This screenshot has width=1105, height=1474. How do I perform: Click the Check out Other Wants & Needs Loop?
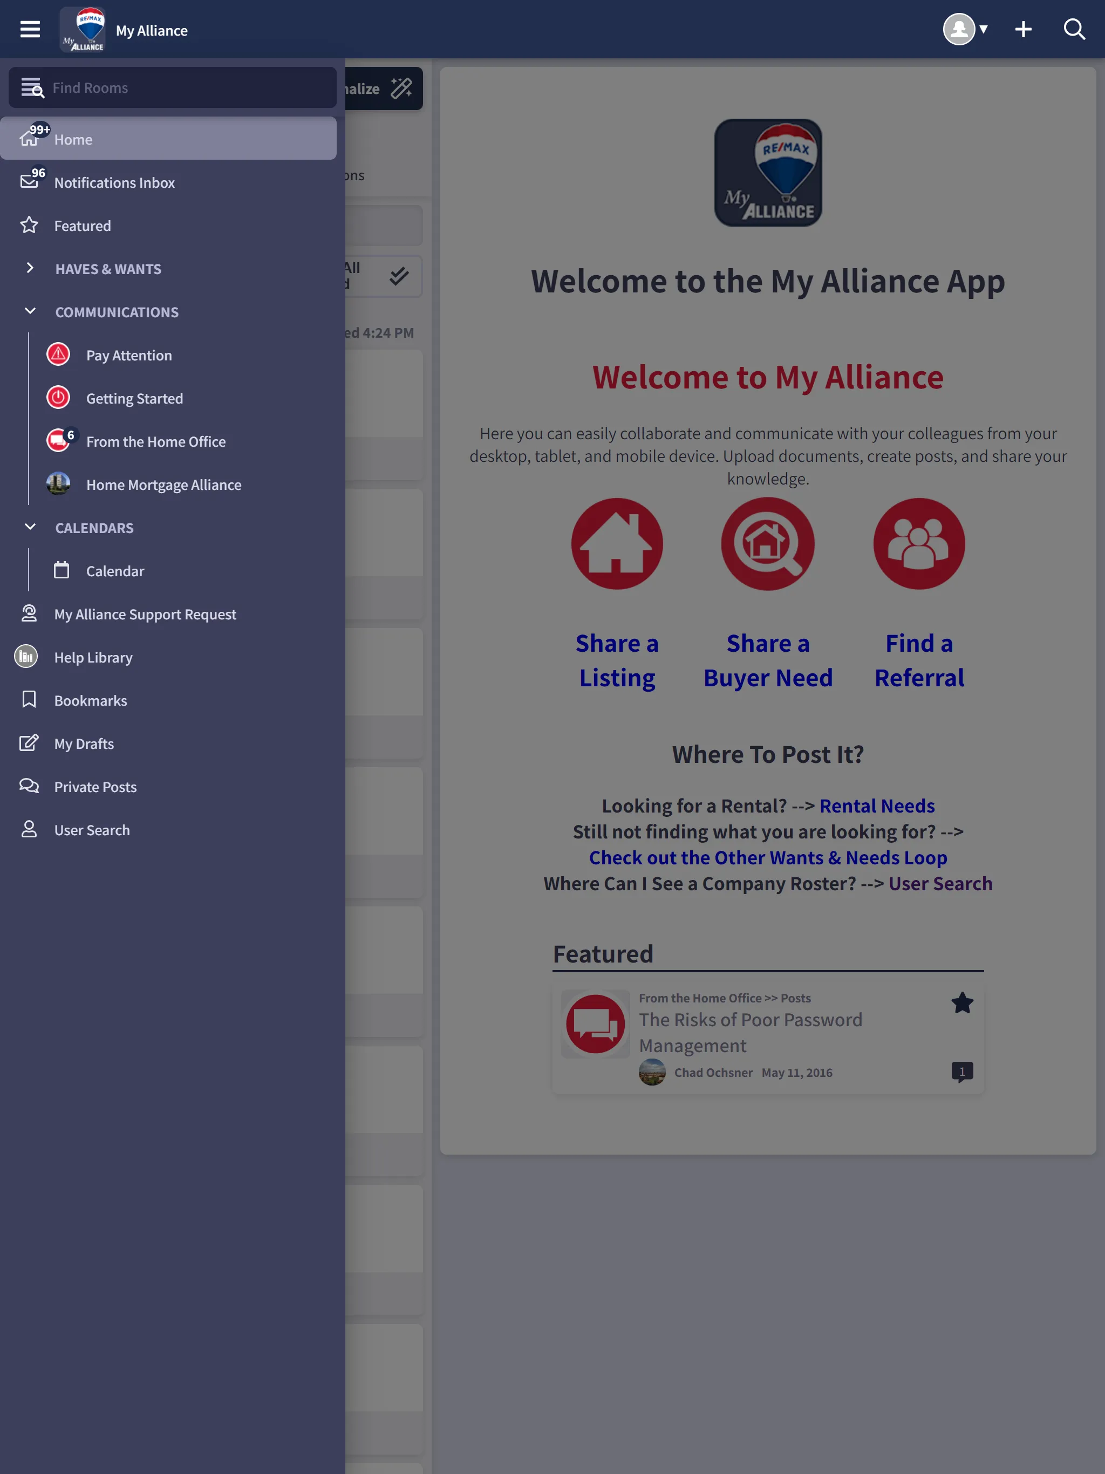(768, 857)
